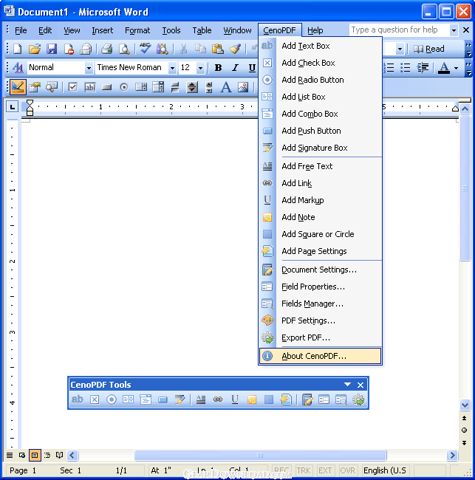Image resolution: width=475 pixels, height=480 pixels.
Task: Select the Format Painter brush icon
Action: (x=235, y=49)
